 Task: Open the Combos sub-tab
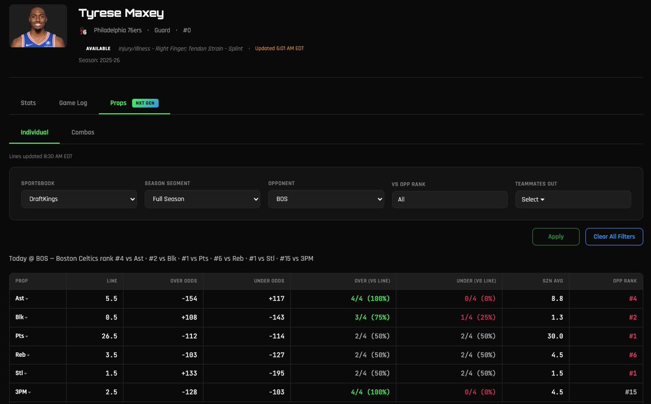[83, 132]
